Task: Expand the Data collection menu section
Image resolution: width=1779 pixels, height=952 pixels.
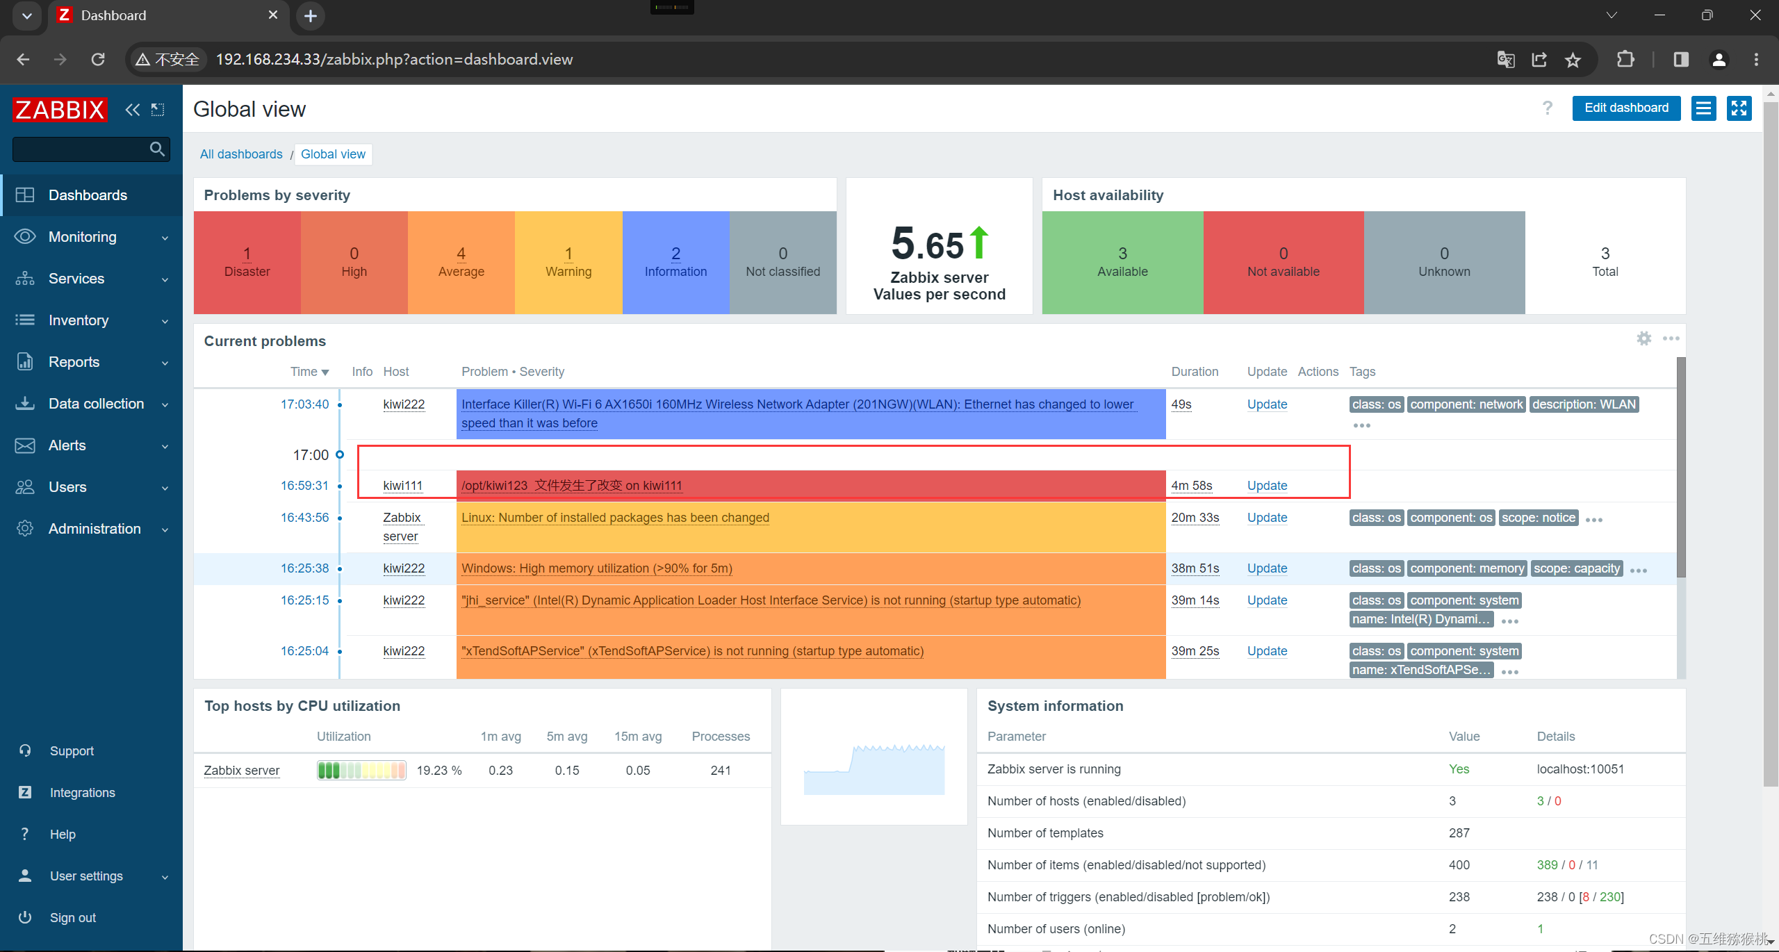Action: point(91,404)
